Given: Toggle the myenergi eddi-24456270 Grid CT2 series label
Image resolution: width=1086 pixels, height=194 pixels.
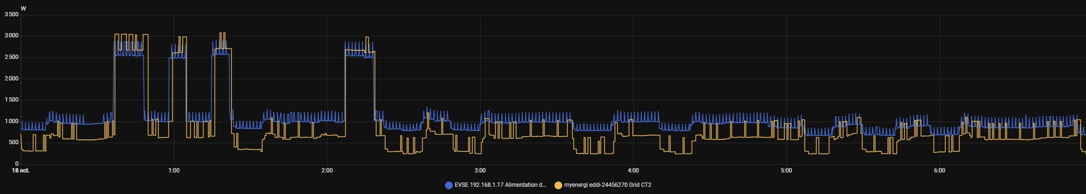Looking at the screenshot, I should click(607, 185).
